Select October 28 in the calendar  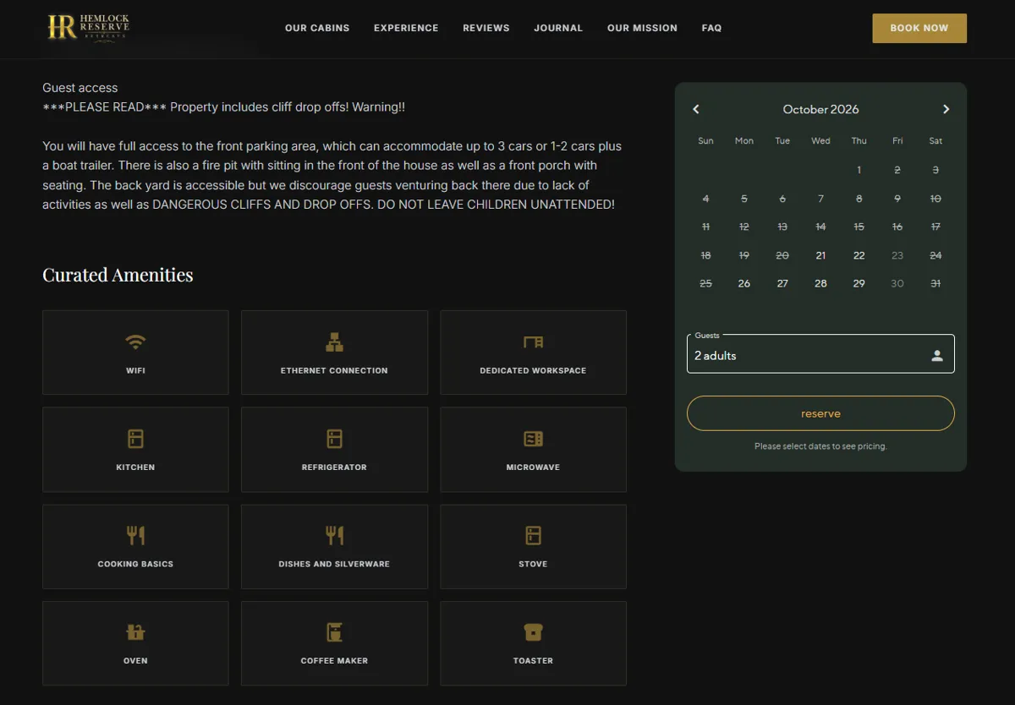coord(820,283)
